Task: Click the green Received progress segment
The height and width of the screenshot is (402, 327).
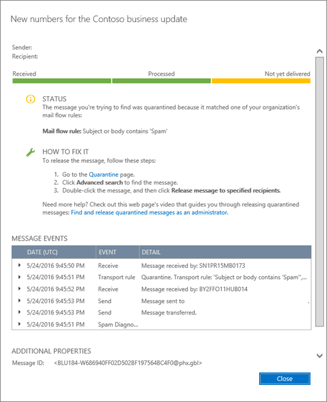Action: pos(62,81)
